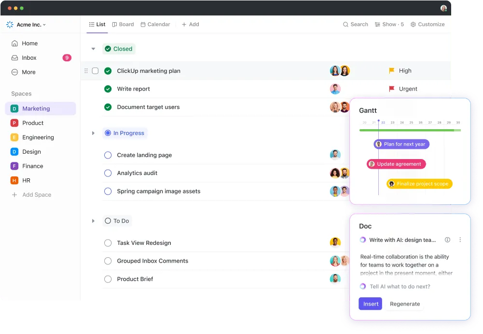
Task: Click the green Marketing space icon
Action: 14,108
